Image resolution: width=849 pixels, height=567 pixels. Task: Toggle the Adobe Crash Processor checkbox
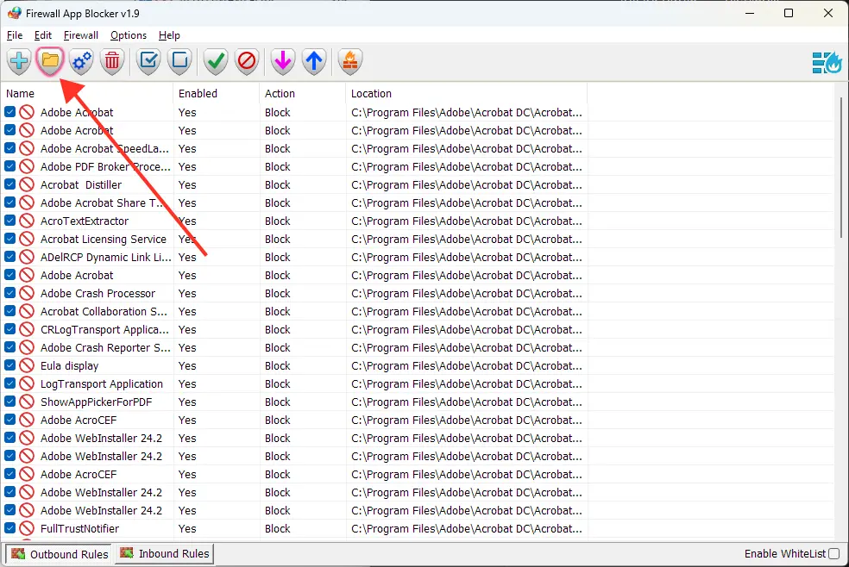(x=9, y=293)
